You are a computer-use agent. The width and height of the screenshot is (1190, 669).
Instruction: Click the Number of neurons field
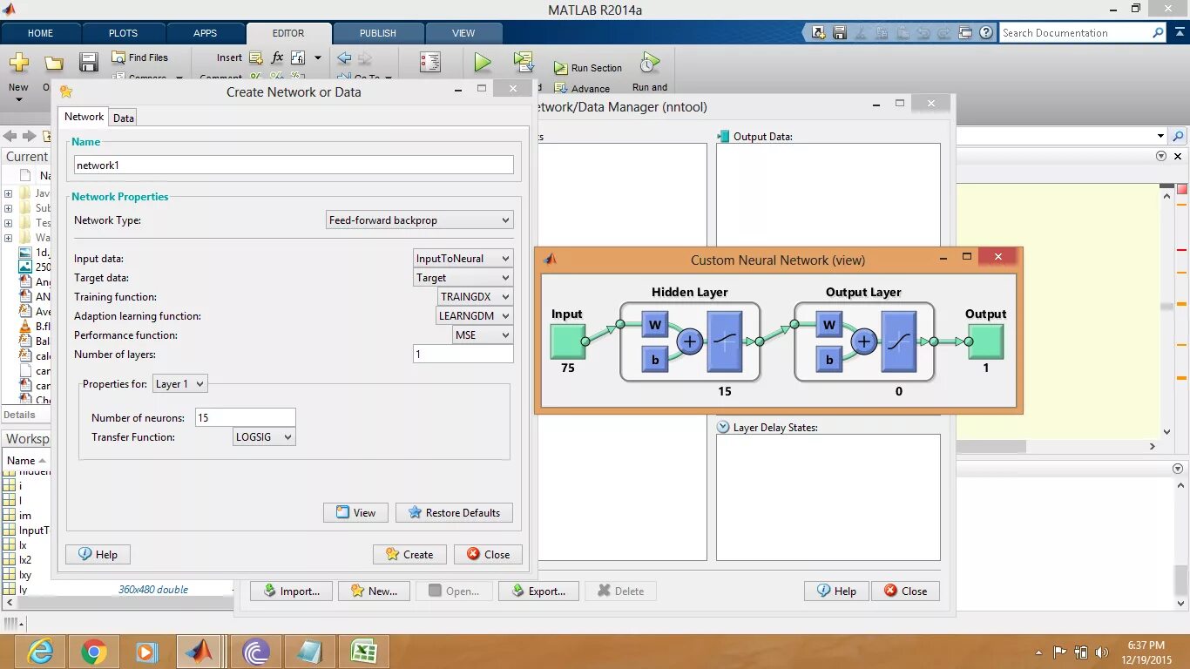pyautogui.click(x=246, y=417)
